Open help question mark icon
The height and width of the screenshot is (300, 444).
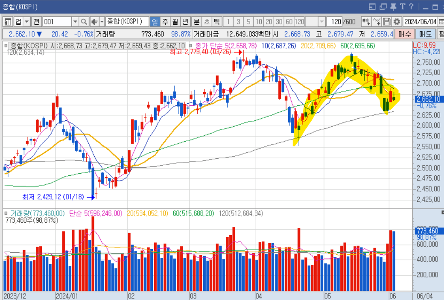[412, 6]
